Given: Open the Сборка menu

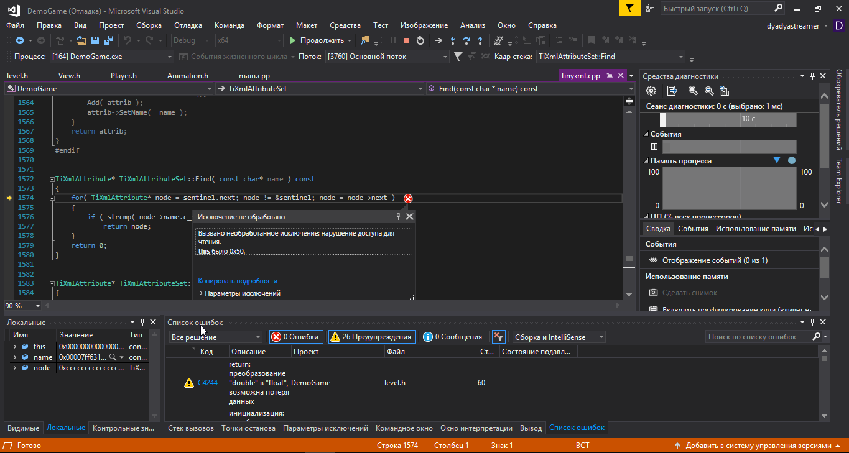Looking at the screenshot, I should [x=149, y=25].
